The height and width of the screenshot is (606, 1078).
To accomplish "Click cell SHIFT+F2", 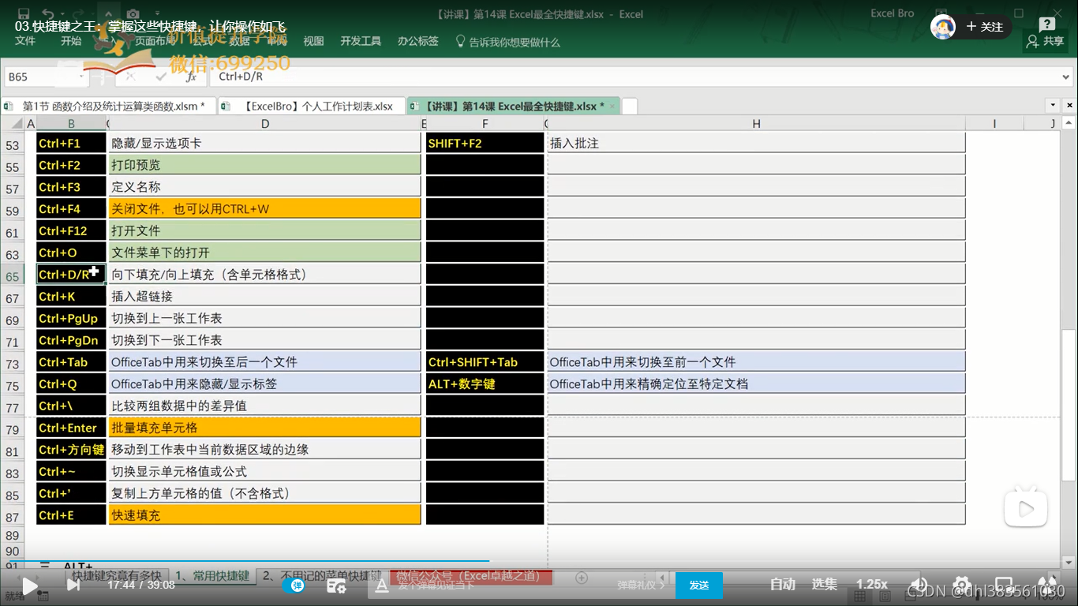I will (x=485, y=144).
